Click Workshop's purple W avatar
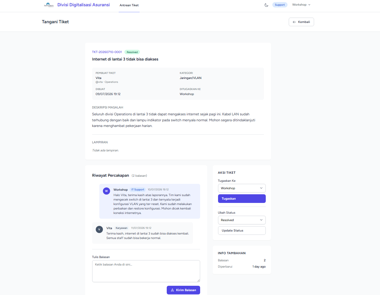The width and height of the screenshot is (380, 295). coord(106,191)
